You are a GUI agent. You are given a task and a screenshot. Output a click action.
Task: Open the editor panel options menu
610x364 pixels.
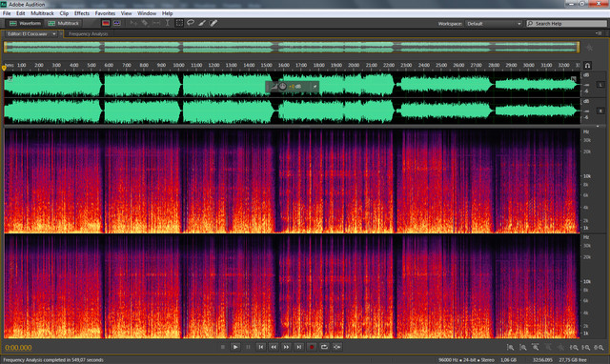(599, 33)
